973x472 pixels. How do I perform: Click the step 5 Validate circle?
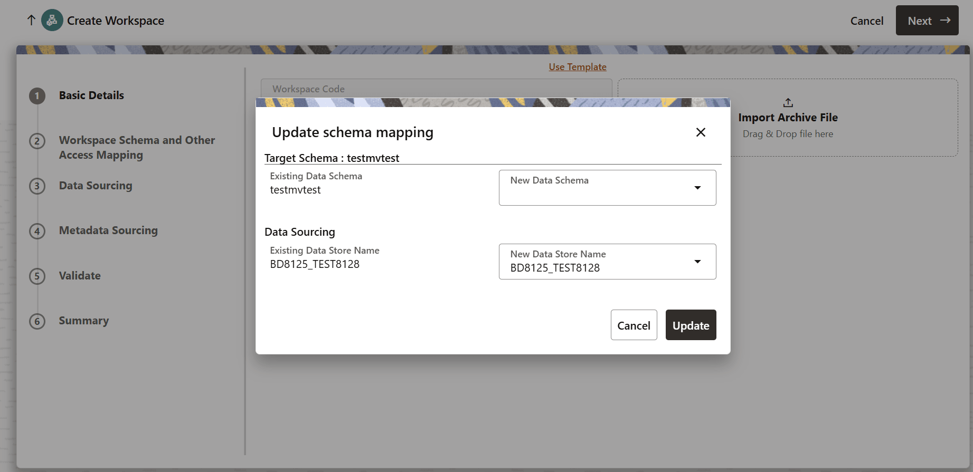click(37, 276)
